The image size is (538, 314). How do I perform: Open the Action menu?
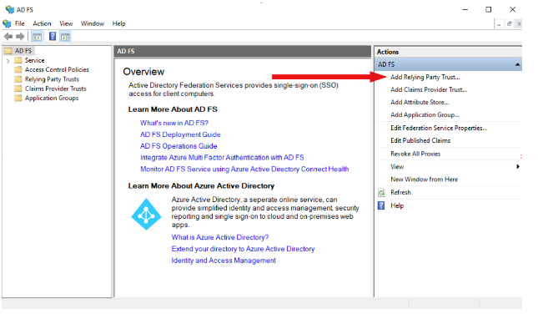(x=42, y=23)
